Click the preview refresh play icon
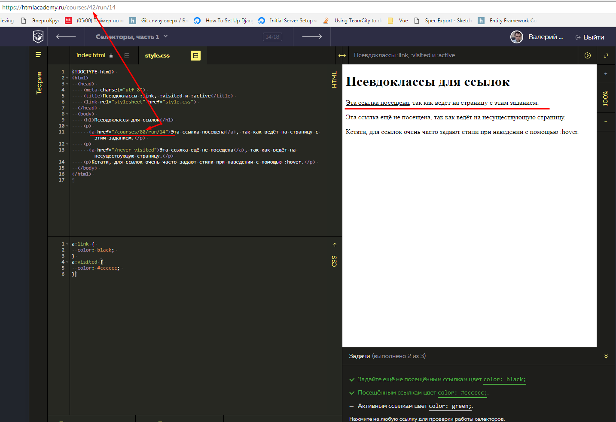 (x=588, y=55)
